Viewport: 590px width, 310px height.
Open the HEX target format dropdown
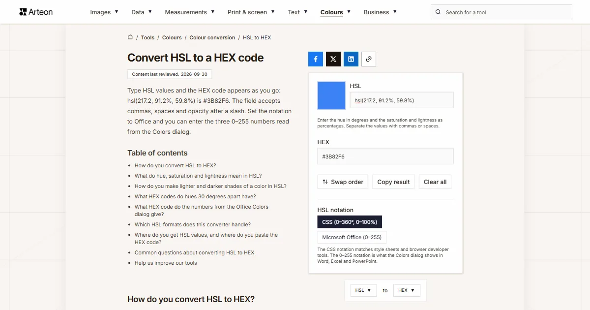click(x=407, y=290)
